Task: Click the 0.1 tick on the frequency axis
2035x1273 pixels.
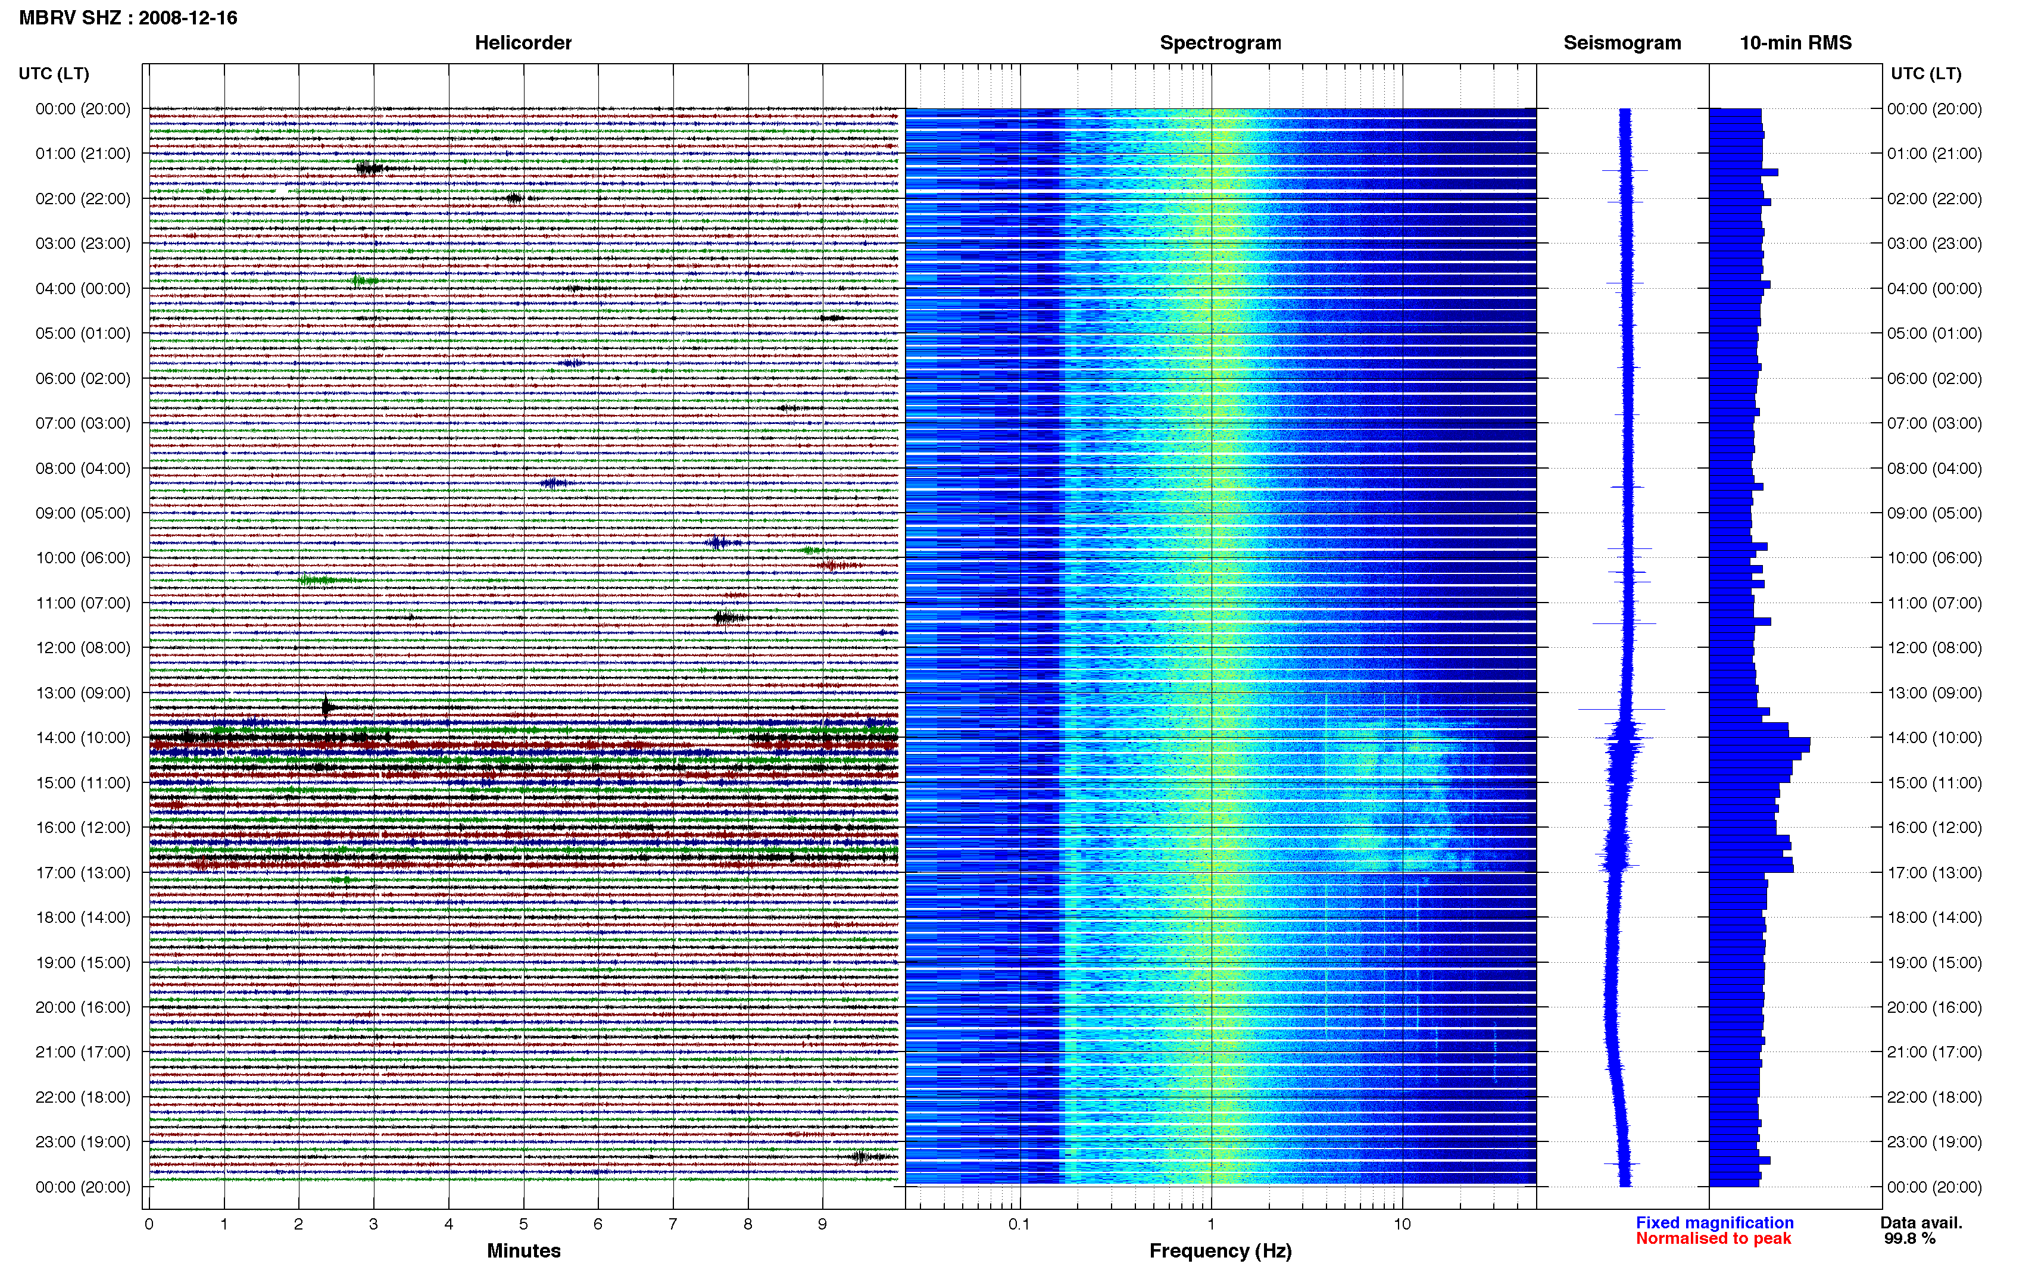Action: tap(1019, 1224)
